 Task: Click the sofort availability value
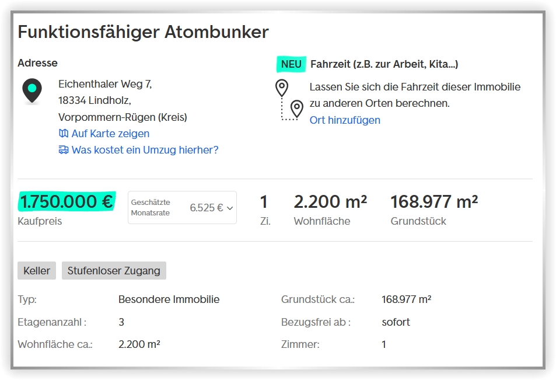pyautogui.click(x=396, y=322)
